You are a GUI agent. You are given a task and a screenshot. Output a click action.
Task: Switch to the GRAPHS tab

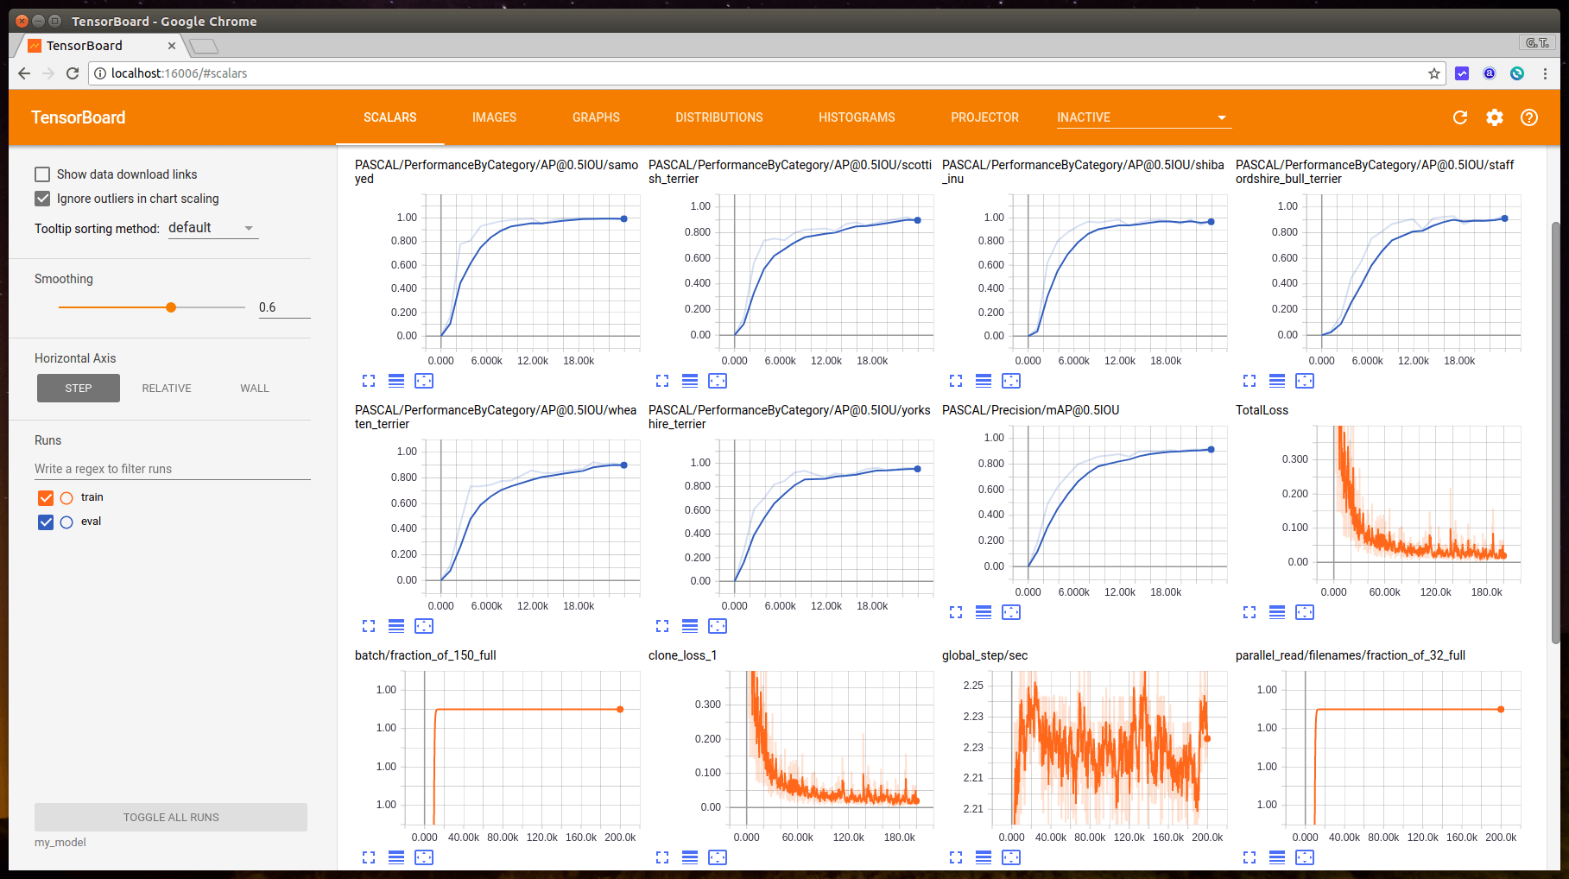click(596, 117)
